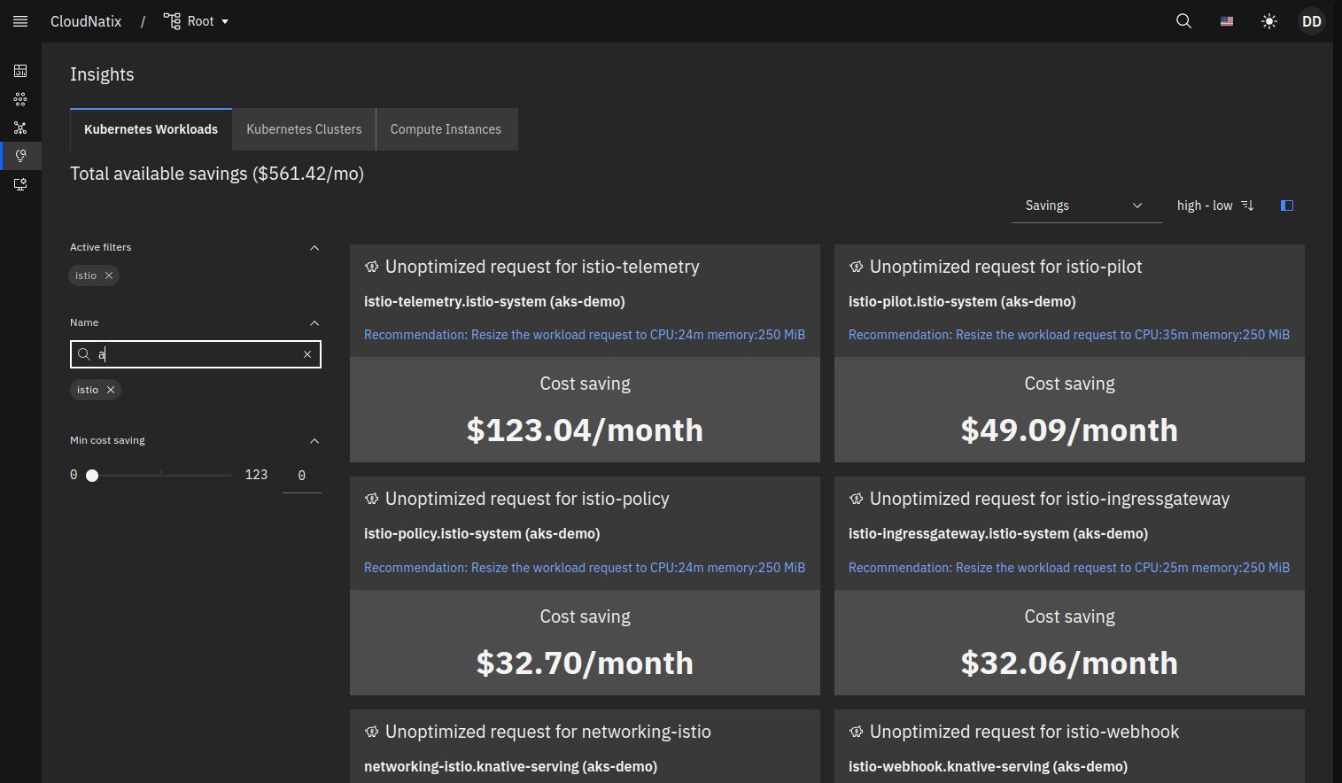Click into the Name search field
Screen dimensions: 1342x783
click(195, 354)
